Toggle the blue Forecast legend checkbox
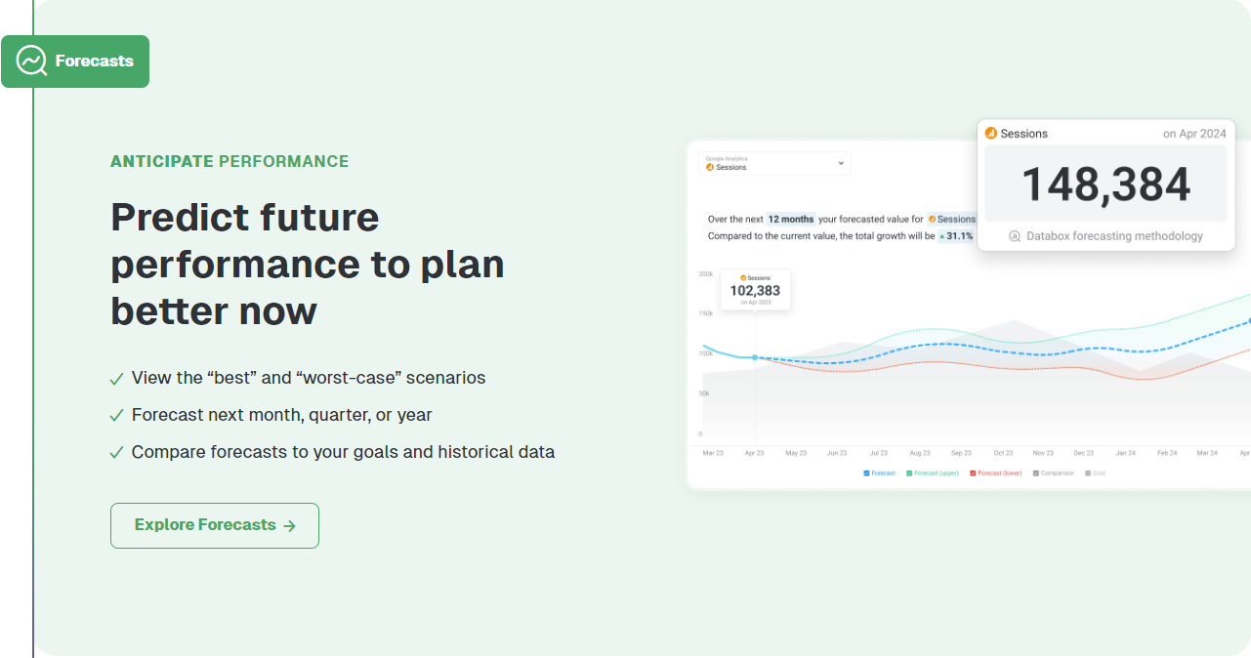Image resolution: width=1251 pixels, height=658 pixels. coord(866,473)
